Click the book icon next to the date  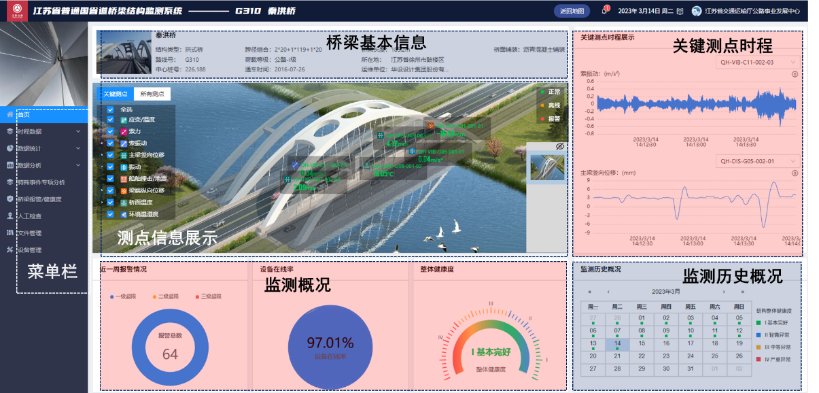(680, 12)
